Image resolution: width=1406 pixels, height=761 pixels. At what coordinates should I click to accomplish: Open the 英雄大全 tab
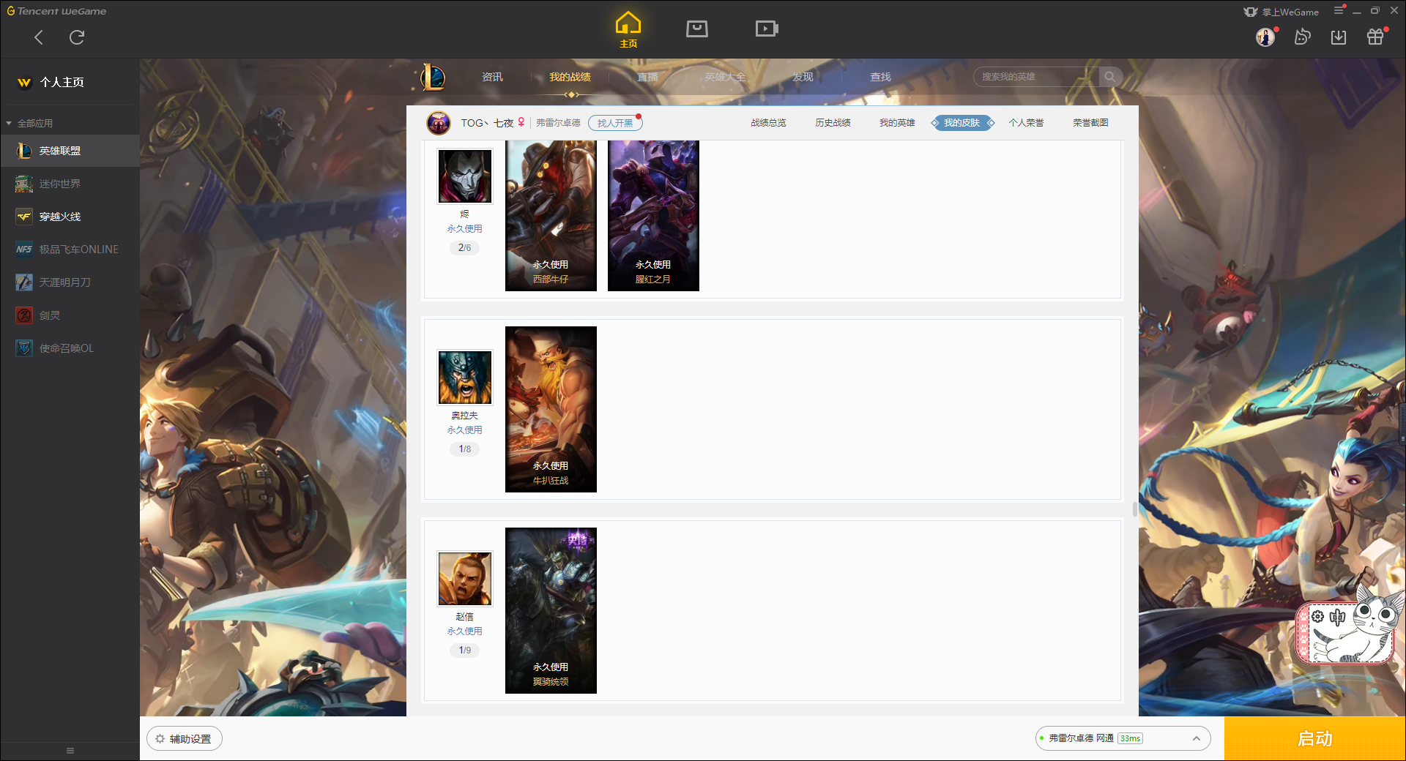coord(725,77)
